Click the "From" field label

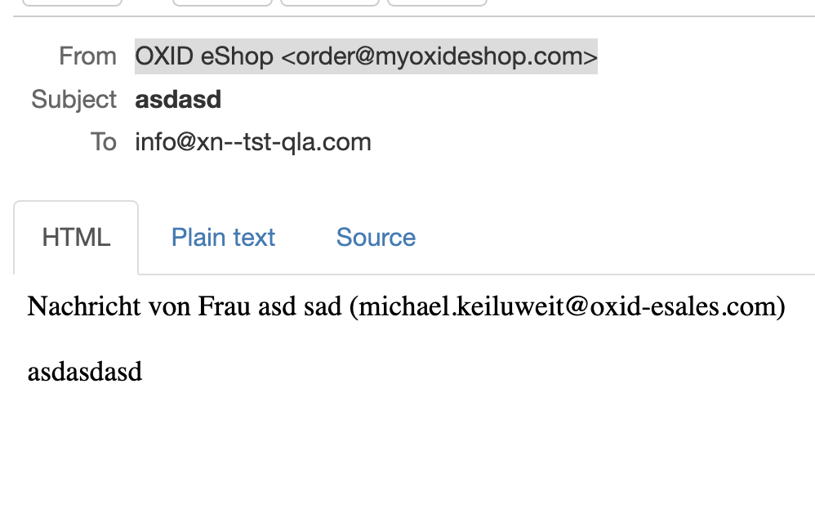point(87,56)
